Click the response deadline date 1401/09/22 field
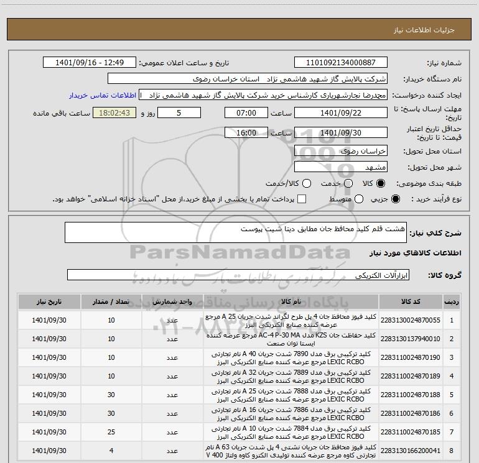Image resolution: width=479 pixels, height=463 pixels. (340, 113)
